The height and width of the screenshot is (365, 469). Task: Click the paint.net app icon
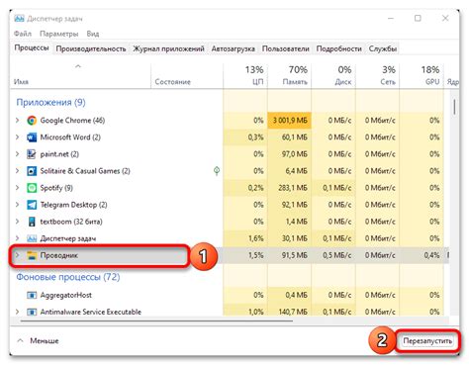click(32, 154)
